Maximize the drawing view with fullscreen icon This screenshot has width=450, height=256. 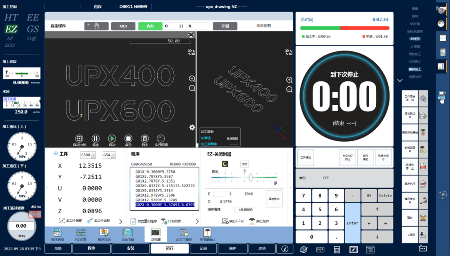click(191, 35)
